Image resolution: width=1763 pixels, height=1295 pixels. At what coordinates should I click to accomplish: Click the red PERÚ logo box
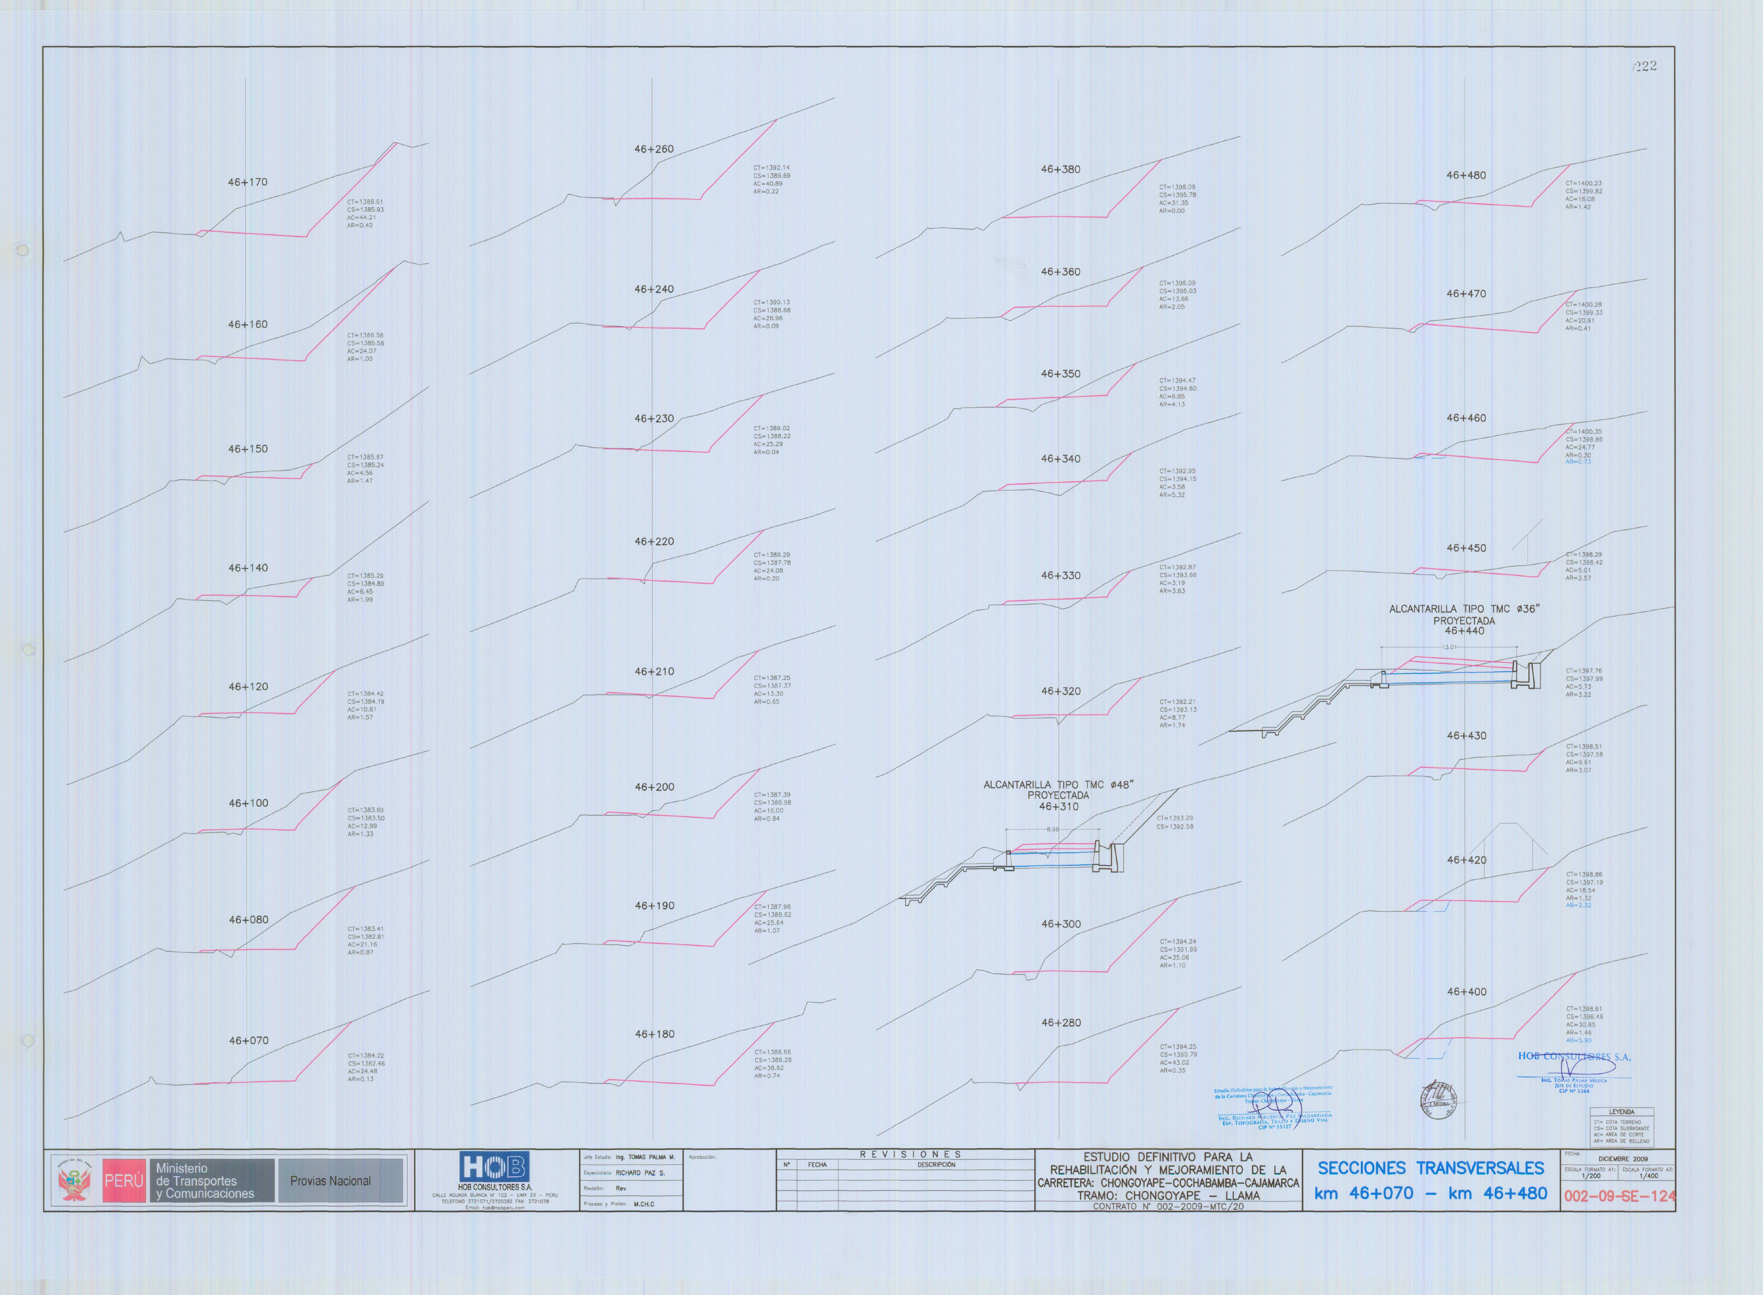point(124,1180)
